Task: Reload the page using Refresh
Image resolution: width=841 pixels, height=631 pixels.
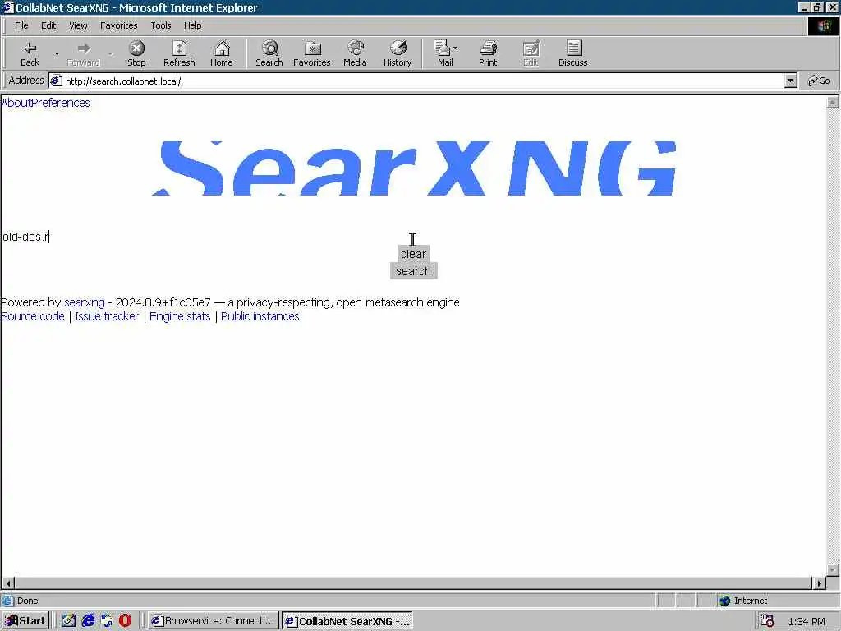Action: pos(179,53)
